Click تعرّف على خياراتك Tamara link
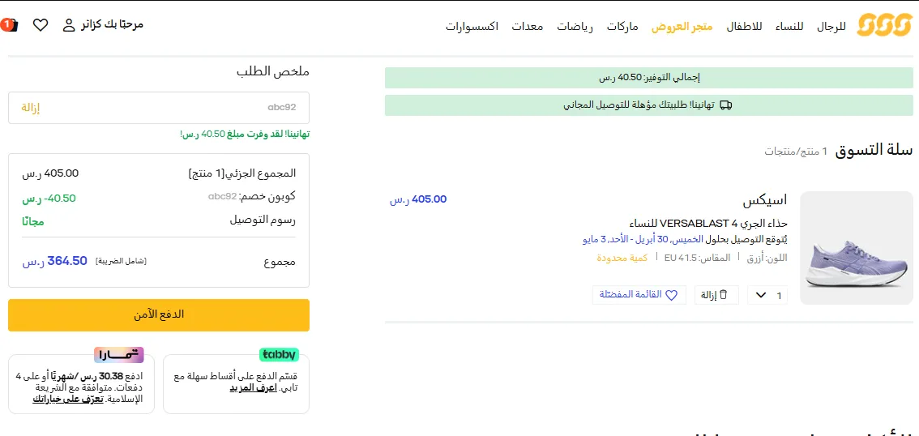The image size is (919, 436). tap(68, 399)
